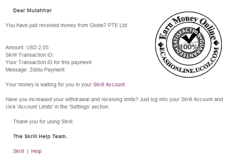
Task: Click the withdrawal and receiving limits paragraph
Action: coord(114,103)
